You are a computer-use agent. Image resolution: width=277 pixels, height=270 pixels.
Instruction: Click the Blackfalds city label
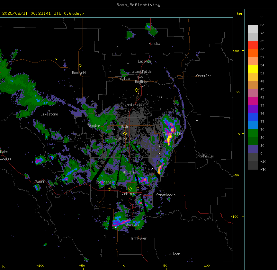(142, 72)
